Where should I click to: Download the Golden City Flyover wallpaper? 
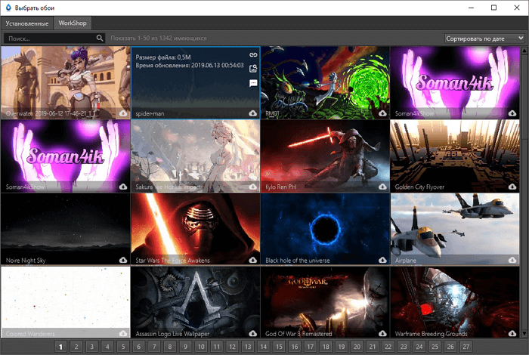point(512,187)
